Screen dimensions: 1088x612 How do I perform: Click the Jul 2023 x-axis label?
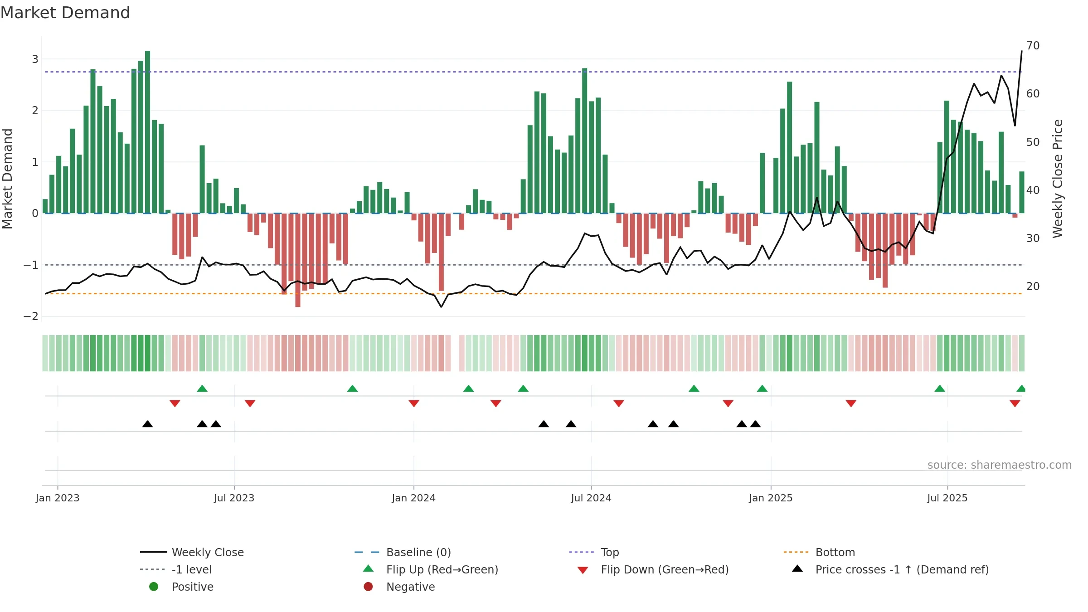click(234, 498)
